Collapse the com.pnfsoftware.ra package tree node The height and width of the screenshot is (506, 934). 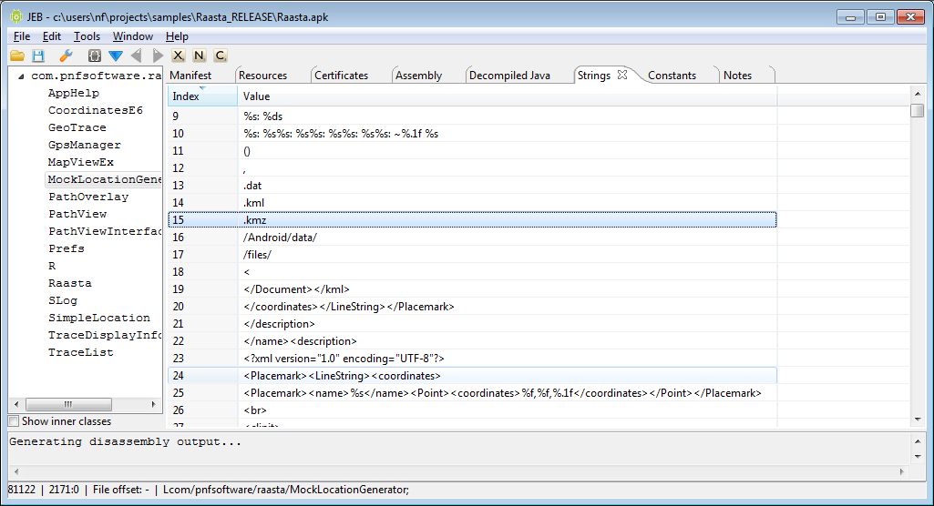click(x=21, y=76)
